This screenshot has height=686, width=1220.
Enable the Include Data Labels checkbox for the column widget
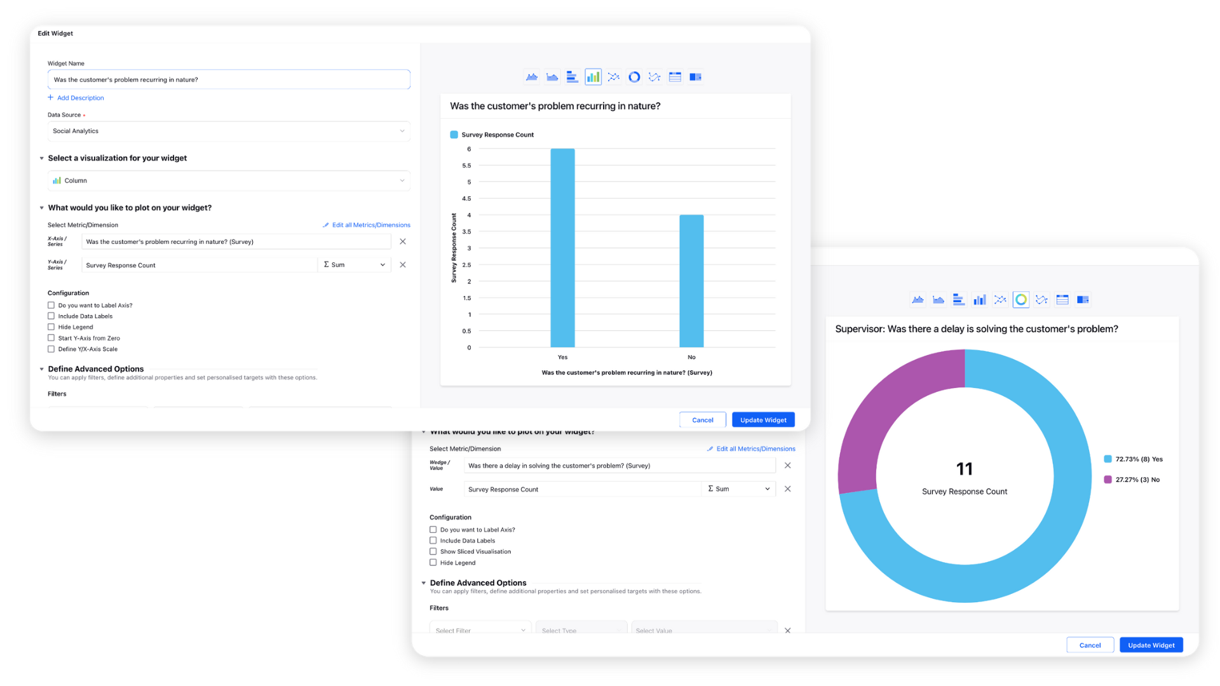pos(51,316)
